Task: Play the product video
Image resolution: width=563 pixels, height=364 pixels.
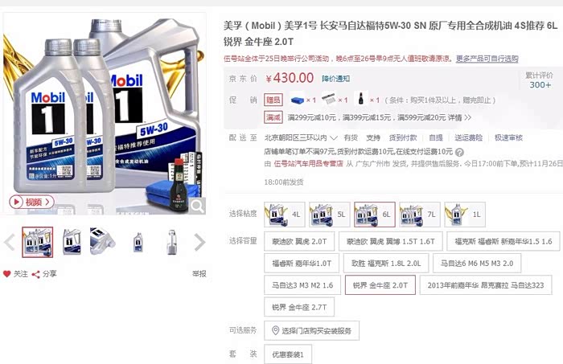Action: [31, 202]
